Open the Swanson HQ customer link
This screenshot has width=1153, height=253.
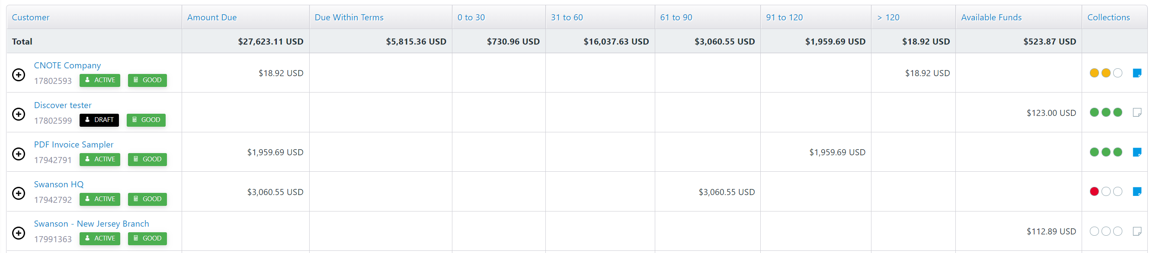[x=59, y=185]
